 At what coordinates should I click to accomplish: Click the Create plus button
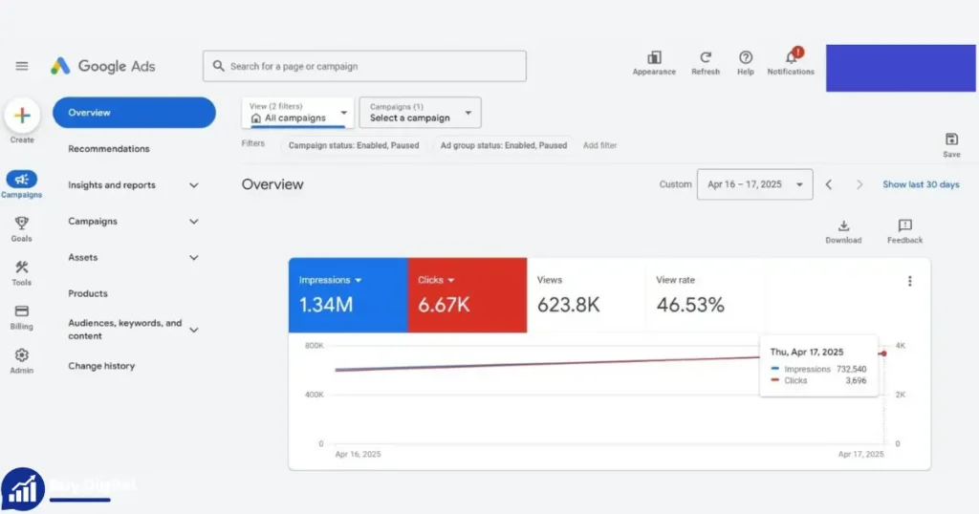click(22, 116)
